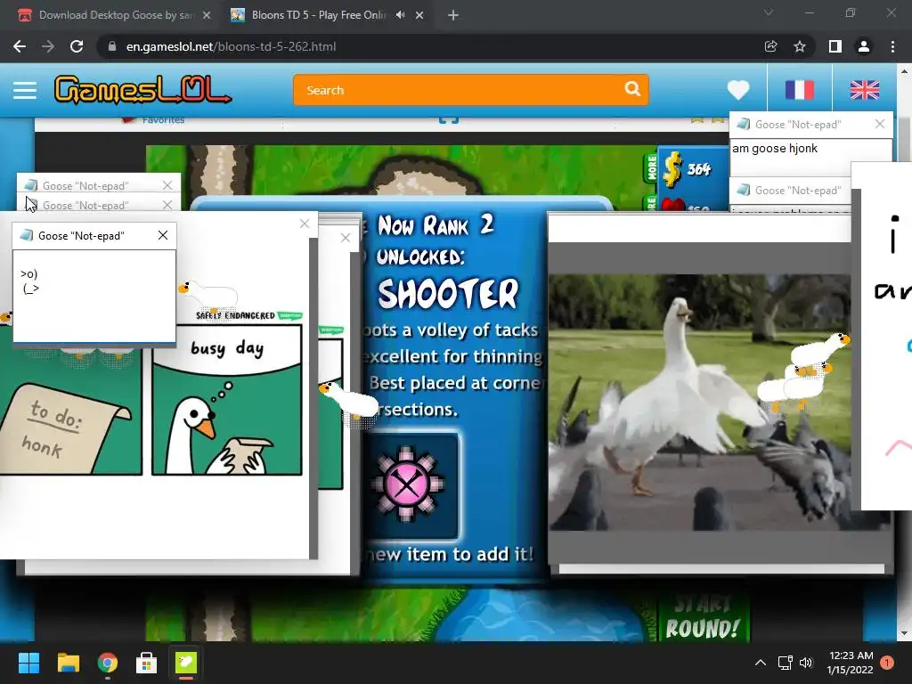Click the GamesLOL logo

tap(143, 90)
